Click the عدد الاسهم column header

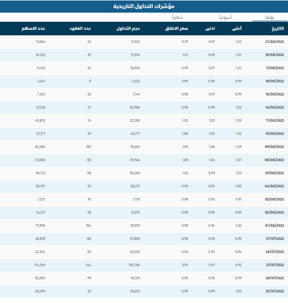(x=33, y=28)
